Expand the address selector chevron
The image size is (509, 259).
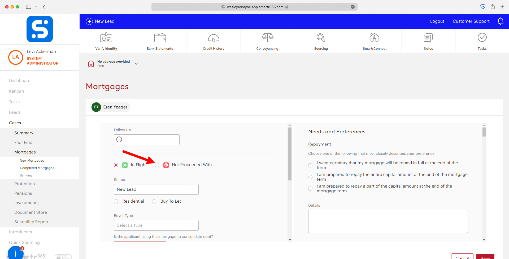click(136, 63)
